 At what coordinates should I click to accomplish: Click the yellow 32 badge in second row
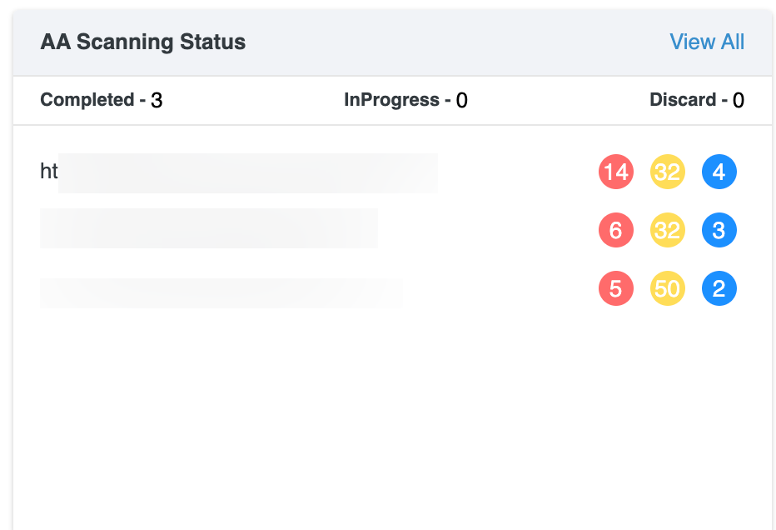667,230
